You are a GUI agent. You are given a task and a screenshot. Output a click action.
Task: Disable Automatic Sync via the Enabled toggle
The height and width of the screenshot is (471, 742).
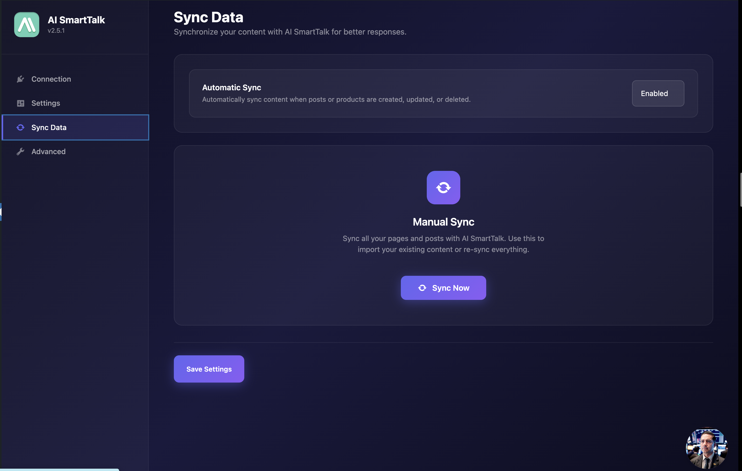[x=658, y=93]
